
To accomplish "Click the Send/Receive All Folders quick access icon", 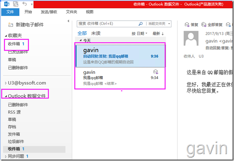I will 16,4.
